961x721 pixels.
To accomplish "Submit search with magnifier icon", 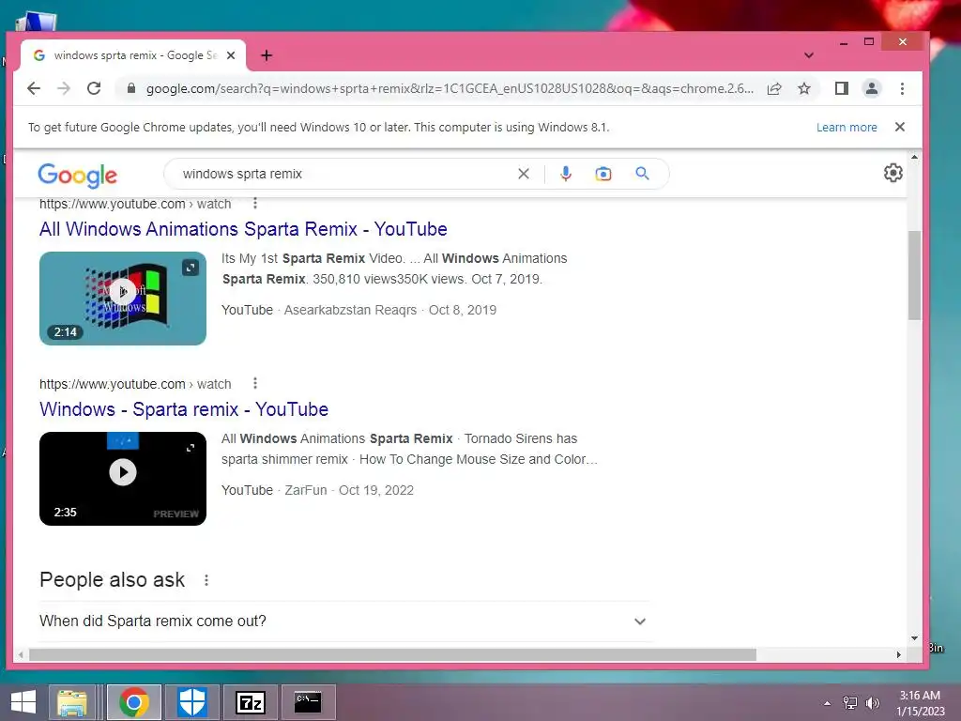I will (x=642, y=174).
